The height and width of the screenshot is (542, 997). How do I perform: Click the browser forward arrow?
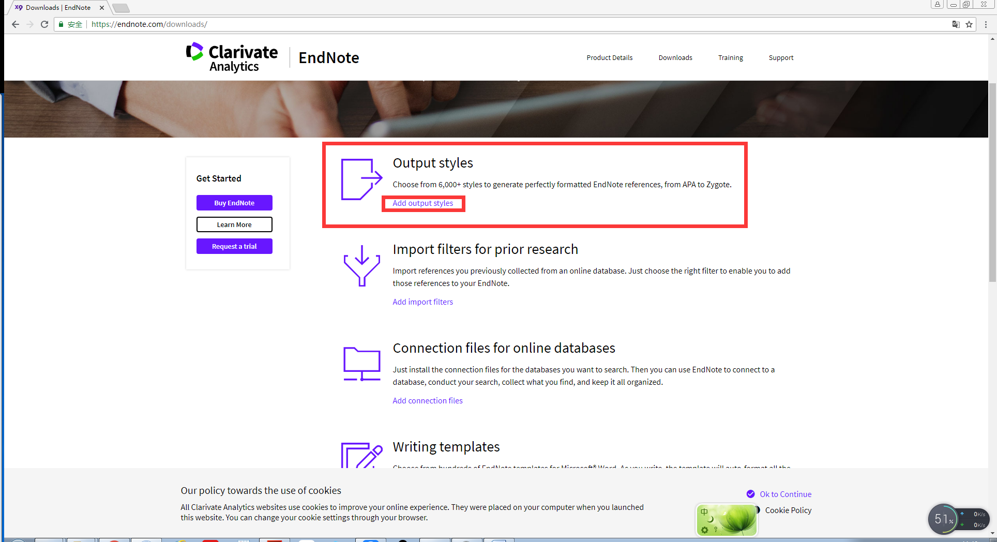point(30,24)
